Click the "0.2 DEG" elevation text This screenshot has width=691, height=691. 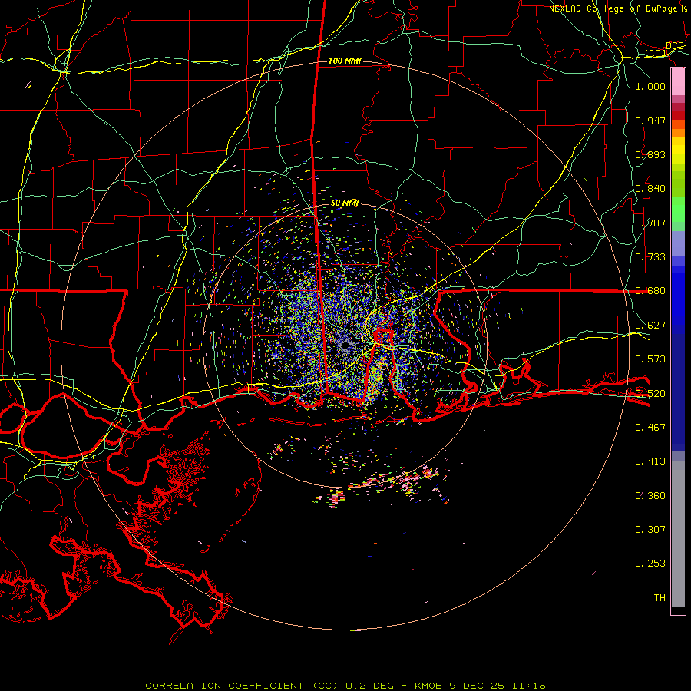[x=370, y=686]
